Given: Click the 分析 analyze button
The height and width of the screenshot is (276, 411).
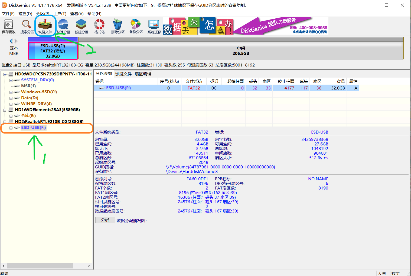Looking at the screenshot, I should [x=105, y=220].
